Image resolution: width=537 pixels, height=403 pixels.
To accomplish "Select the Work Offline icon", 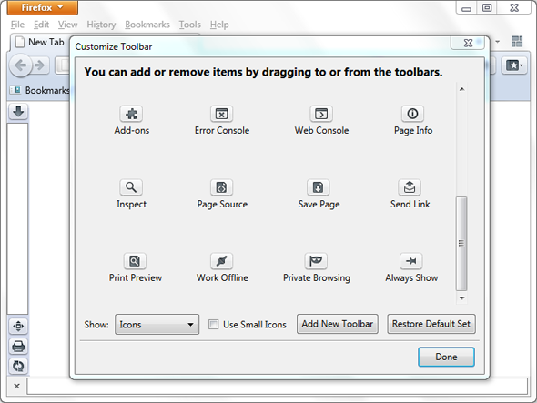I will [221, 261].
